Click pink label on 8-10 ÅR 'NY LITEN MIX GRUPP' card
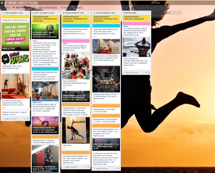The width and height of the screenshot is (215, 173). pyautogui.click(x=76, y=41)
